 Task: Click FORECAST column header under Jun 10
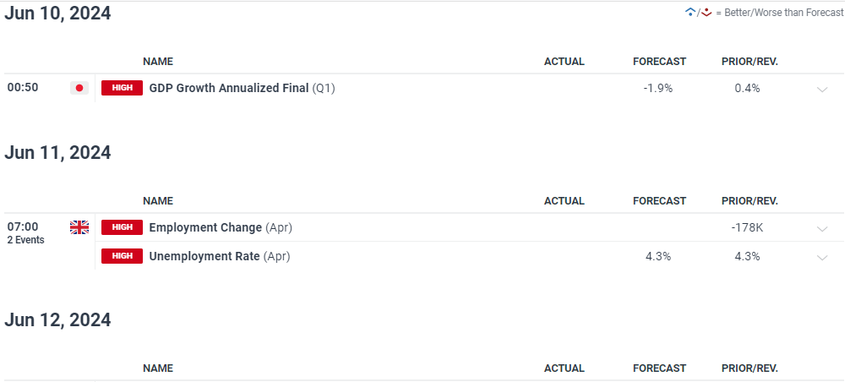(x=659, y=62)
